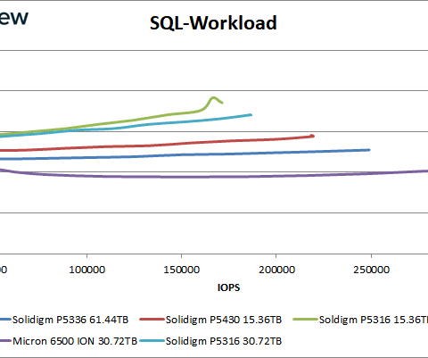Viewport: 428px width, 358px height.
Task: Click the green line's peak bump
Action: tap(213, 98)
